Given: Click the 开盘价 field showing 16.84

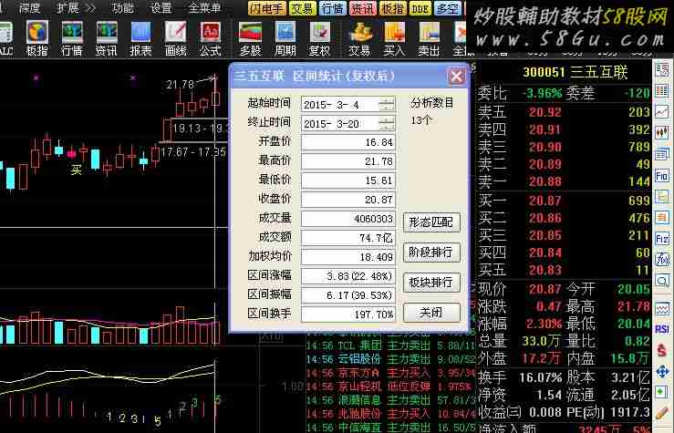Looking at the screenshot, I should point(347,142).
